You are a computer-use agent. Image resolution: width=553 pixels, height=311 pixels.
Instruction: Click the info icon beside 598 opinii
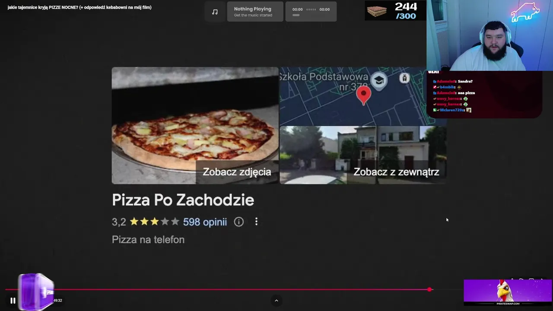239,222
